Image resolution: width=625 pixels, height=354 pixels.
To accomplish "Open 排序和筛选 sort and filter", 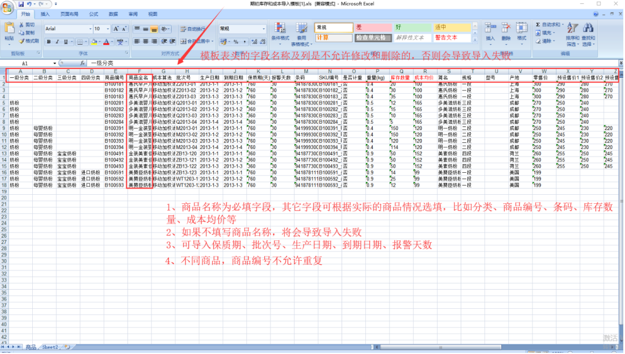I will pos(572,34).
